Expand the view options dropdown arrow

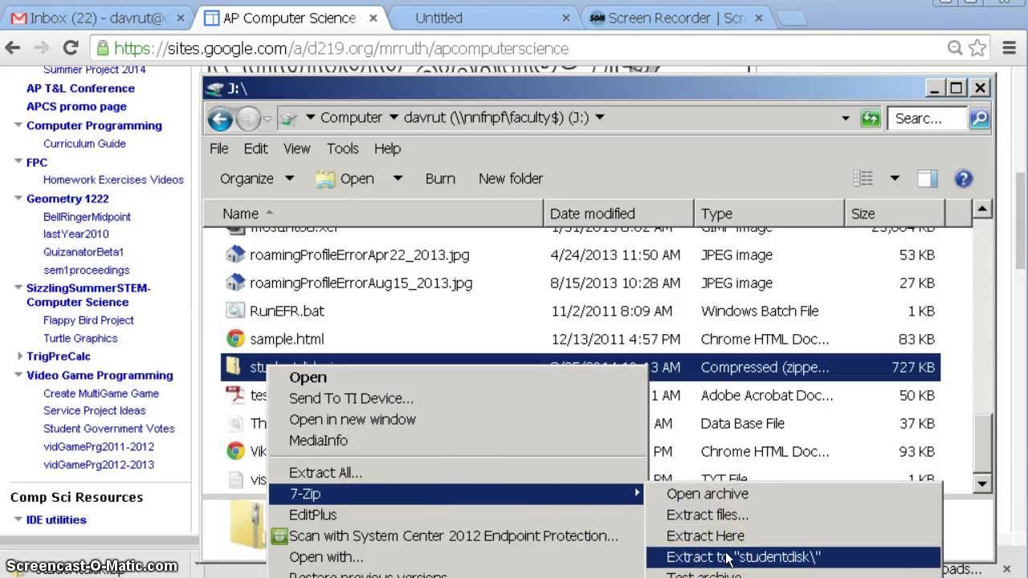point(894,178)
